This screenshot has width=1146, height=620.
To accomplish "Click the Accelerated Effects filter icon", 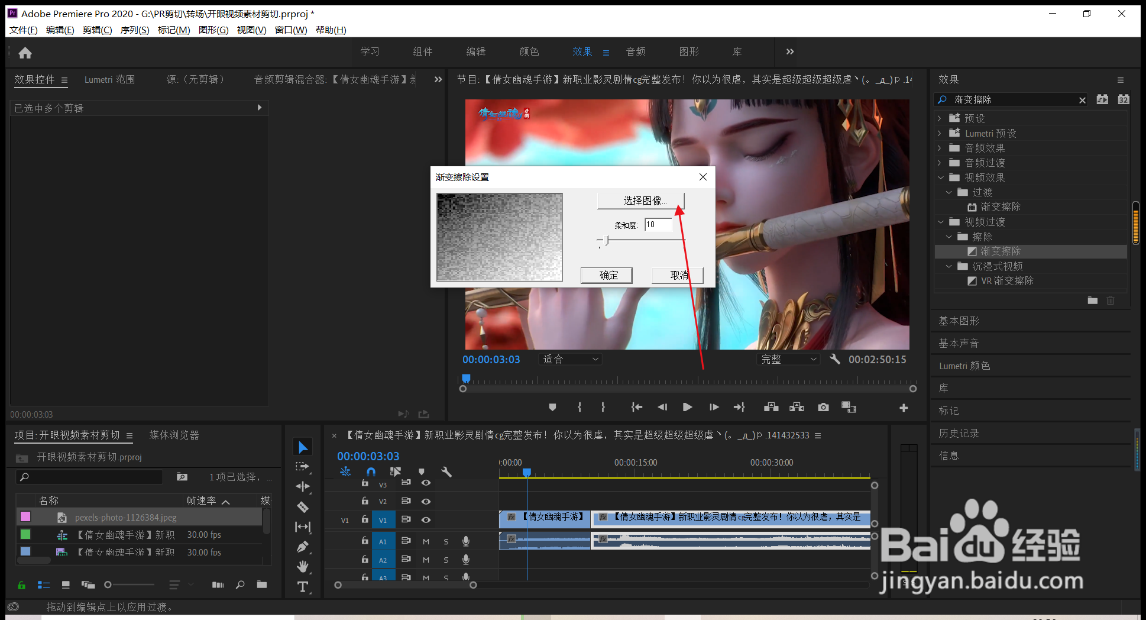I will click(x=1102, y=99).
